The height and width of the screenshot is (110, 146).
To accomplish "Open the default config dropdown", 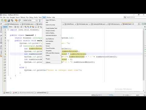I will tap(30, 20).
